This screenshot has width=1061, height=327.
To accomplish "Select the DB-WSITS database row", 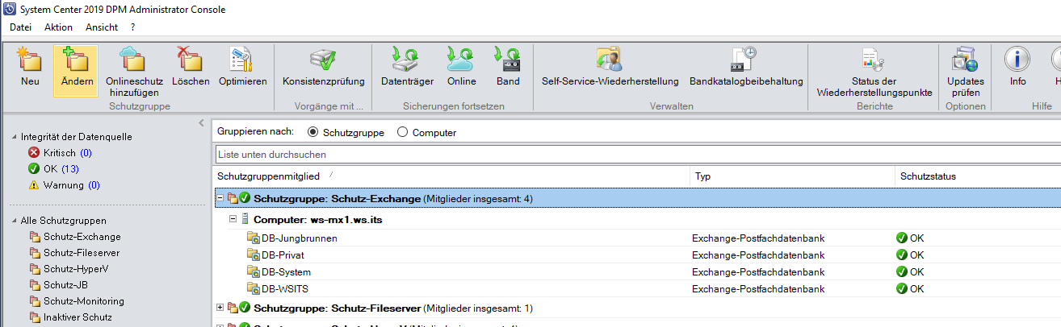I will pos(638,288).
